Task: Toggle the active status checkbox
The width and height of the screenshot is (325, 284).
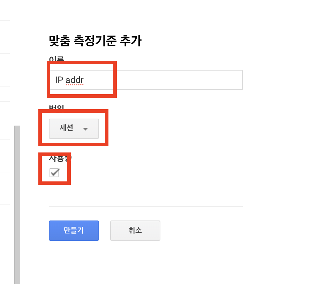Action: pos(54,172)
